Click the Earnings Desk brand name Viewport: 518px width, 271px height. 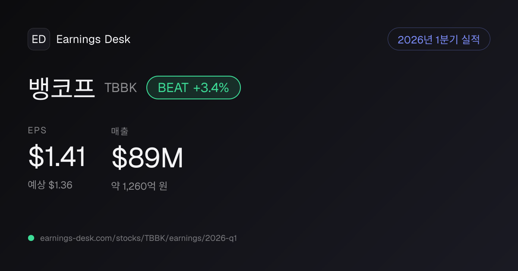coord(93,40)
